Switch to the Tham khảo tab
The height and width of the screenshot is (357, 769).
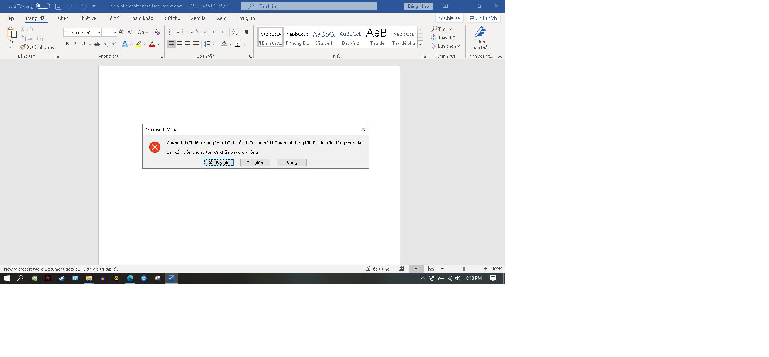coord(141,18)
